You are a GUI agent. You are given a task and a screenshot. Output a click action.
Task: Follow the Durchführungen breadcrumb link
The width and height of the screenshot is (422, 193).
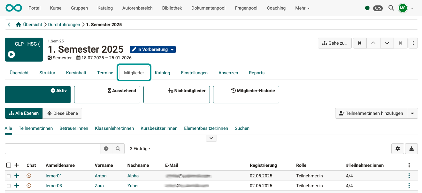[x=64, y=24]
